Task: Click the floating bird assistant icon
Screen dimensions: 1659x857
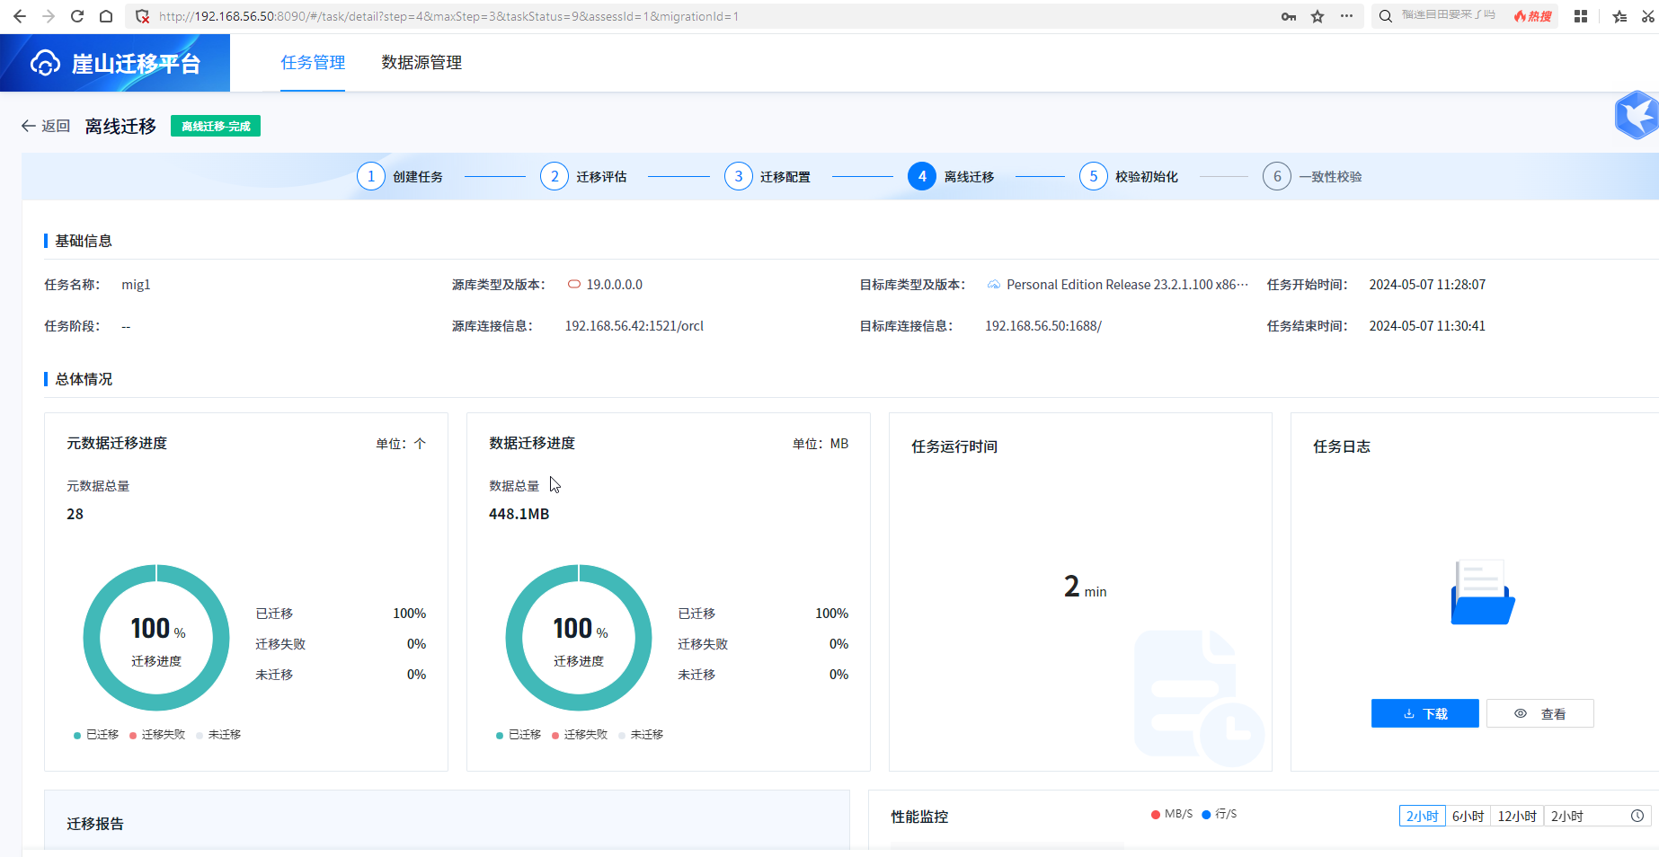Action: (x=1637, y=115)
